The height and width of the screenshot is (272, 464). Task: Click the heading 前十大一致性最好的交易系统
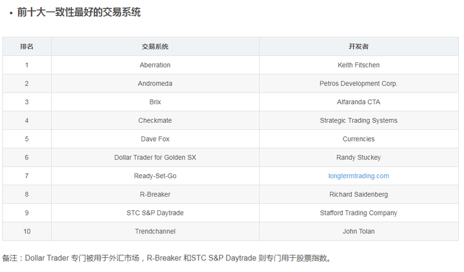tap(79, 12)
